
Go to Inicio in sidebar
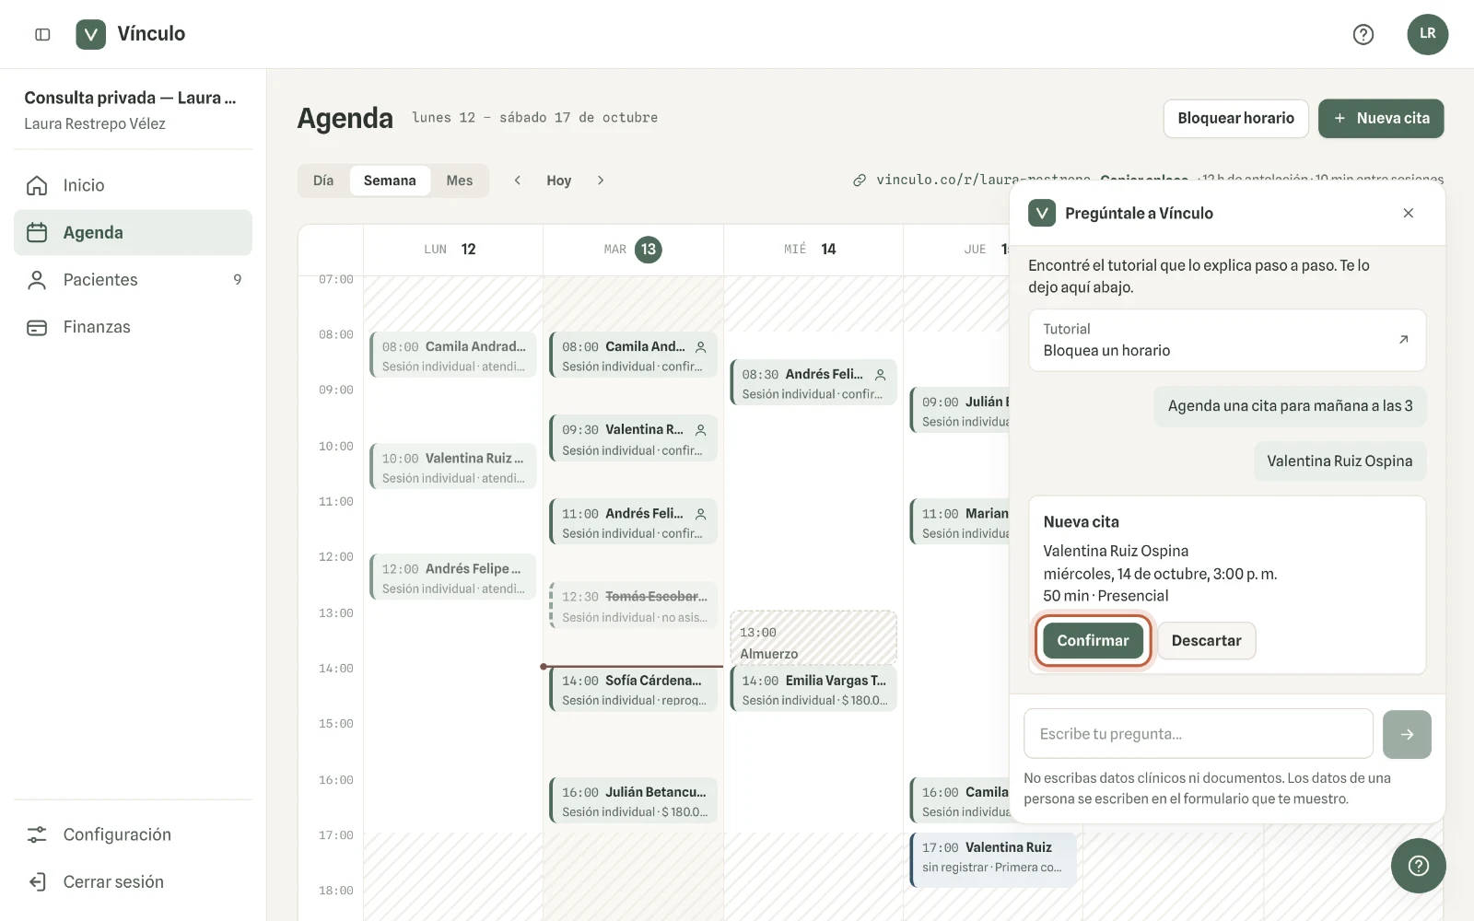click(x=133, y=185)
